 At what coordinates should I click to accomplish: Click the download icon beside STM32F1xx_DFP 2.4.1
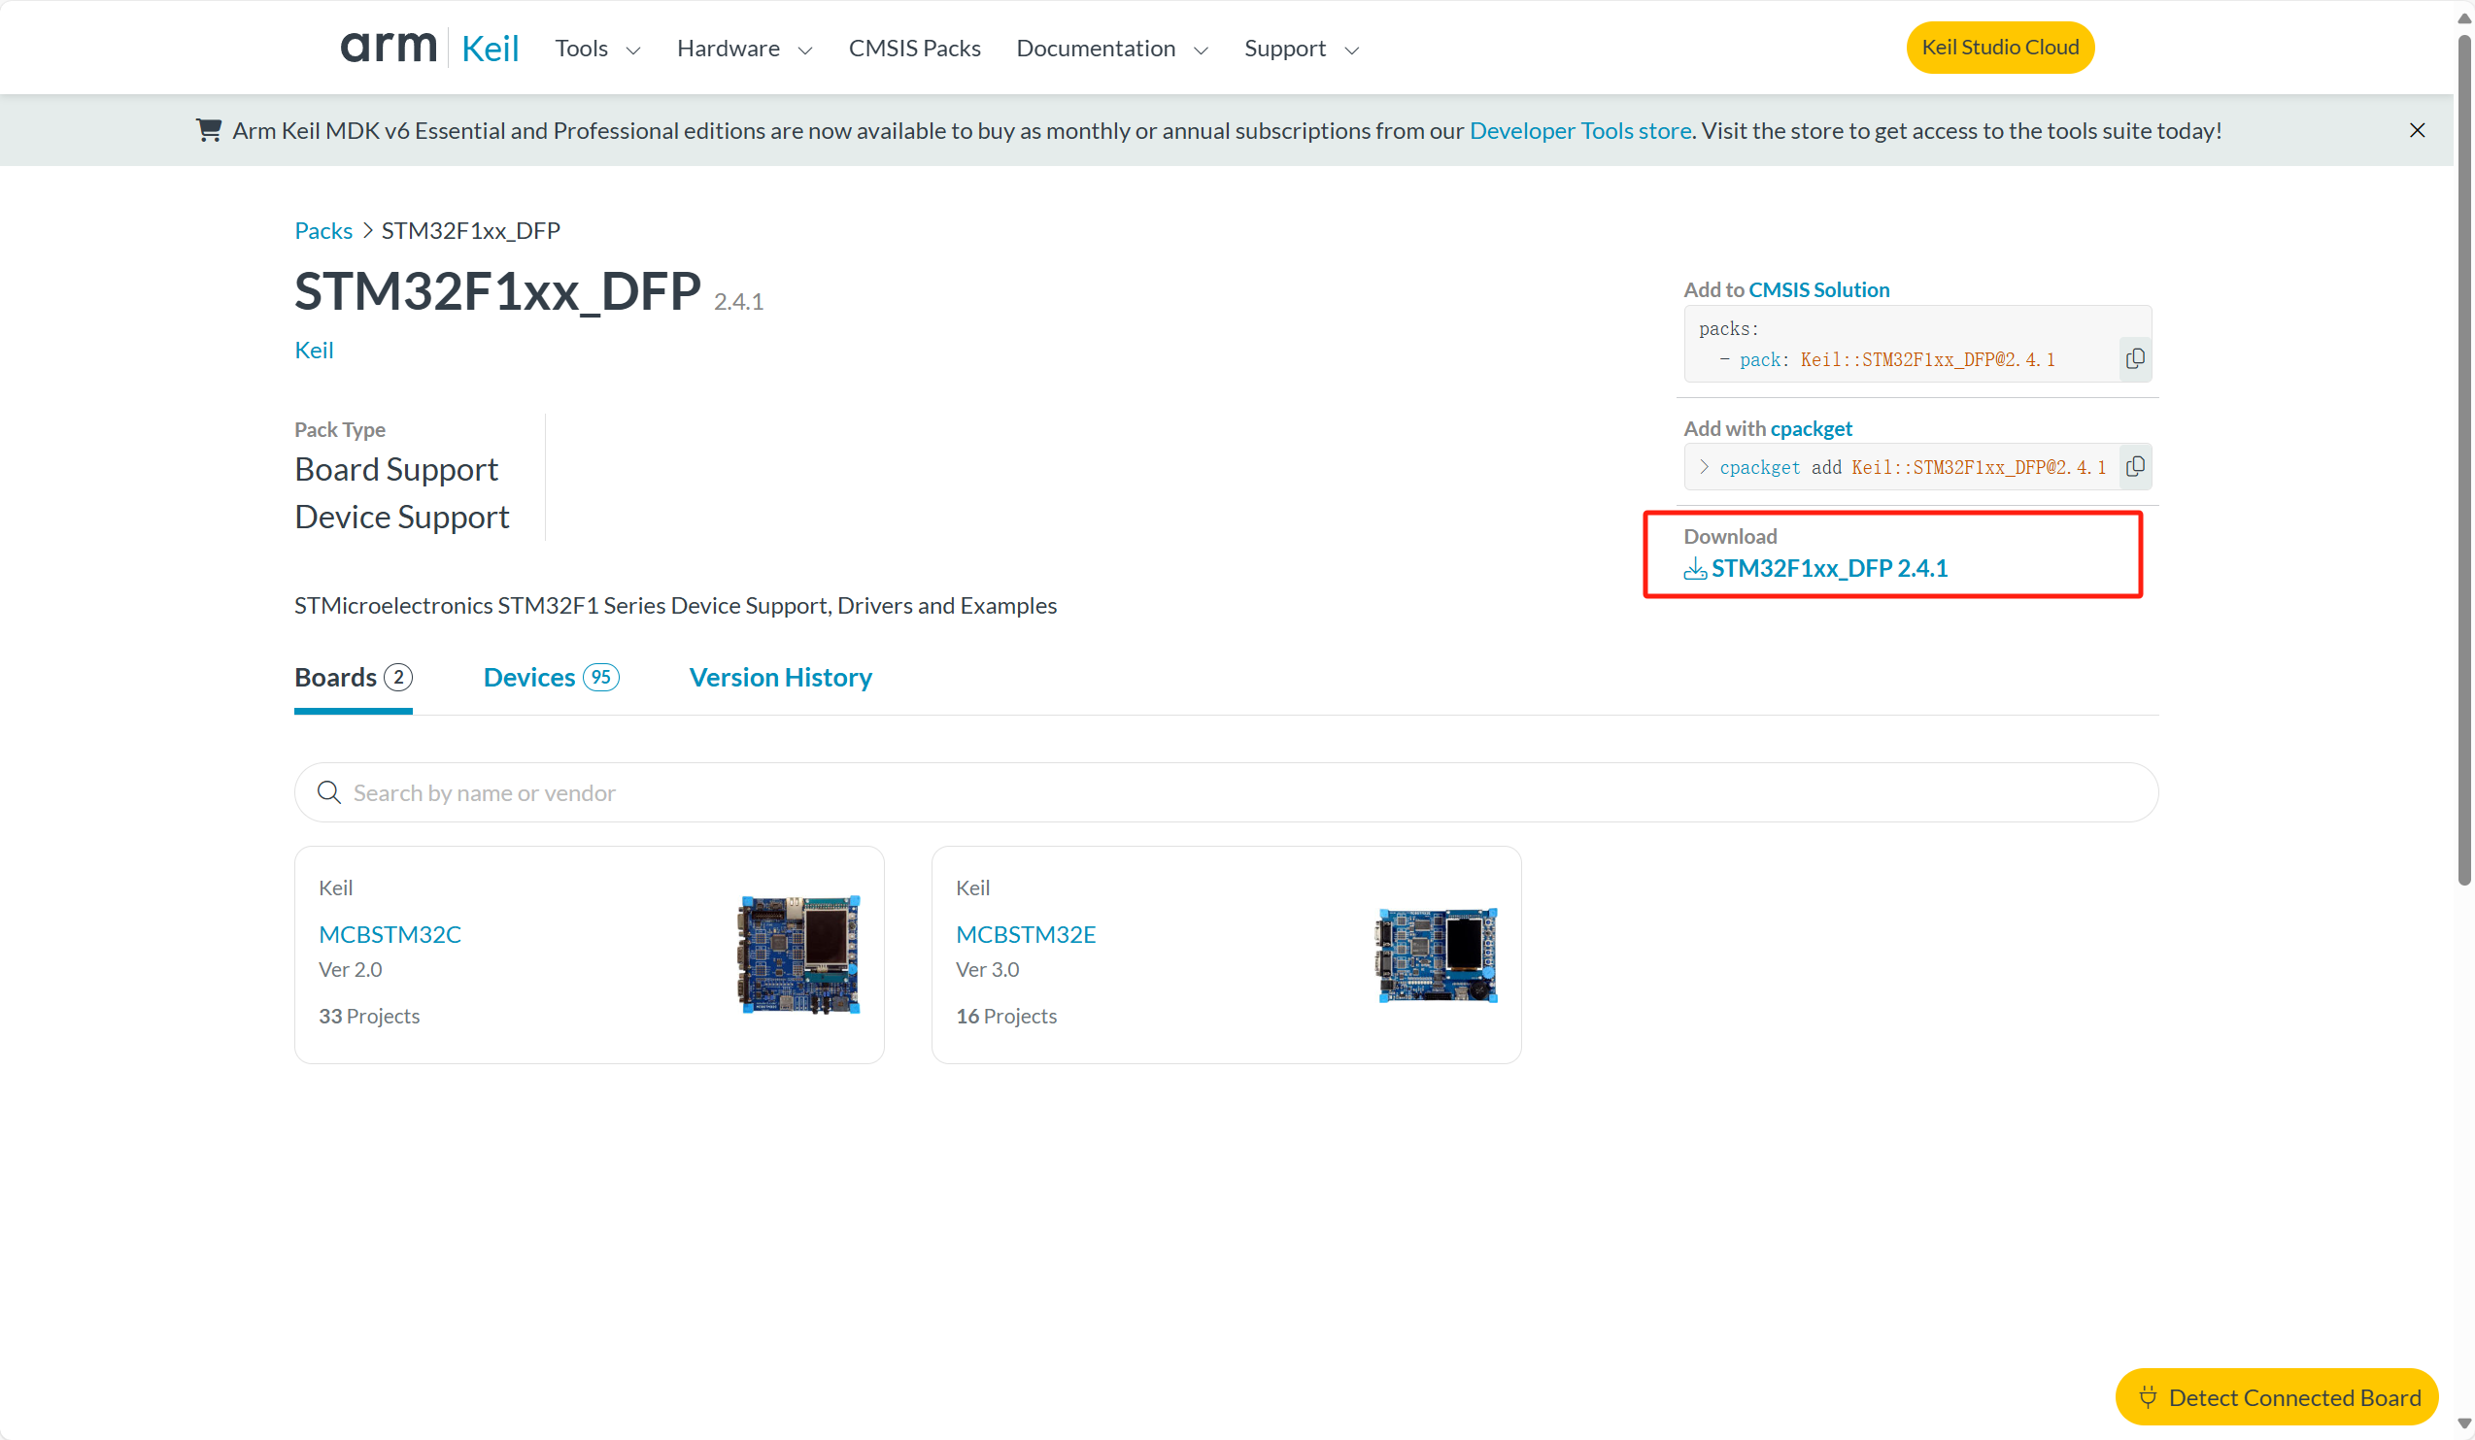tap(1694, 569)
